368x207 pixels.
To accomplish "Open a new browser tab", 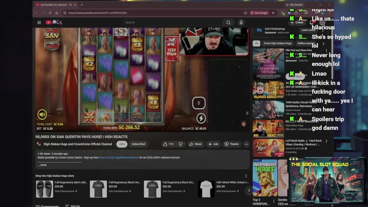I will (82, 5).
